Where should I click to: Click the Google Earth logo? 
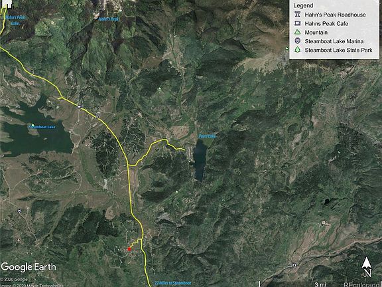click(x=29, y=267)
